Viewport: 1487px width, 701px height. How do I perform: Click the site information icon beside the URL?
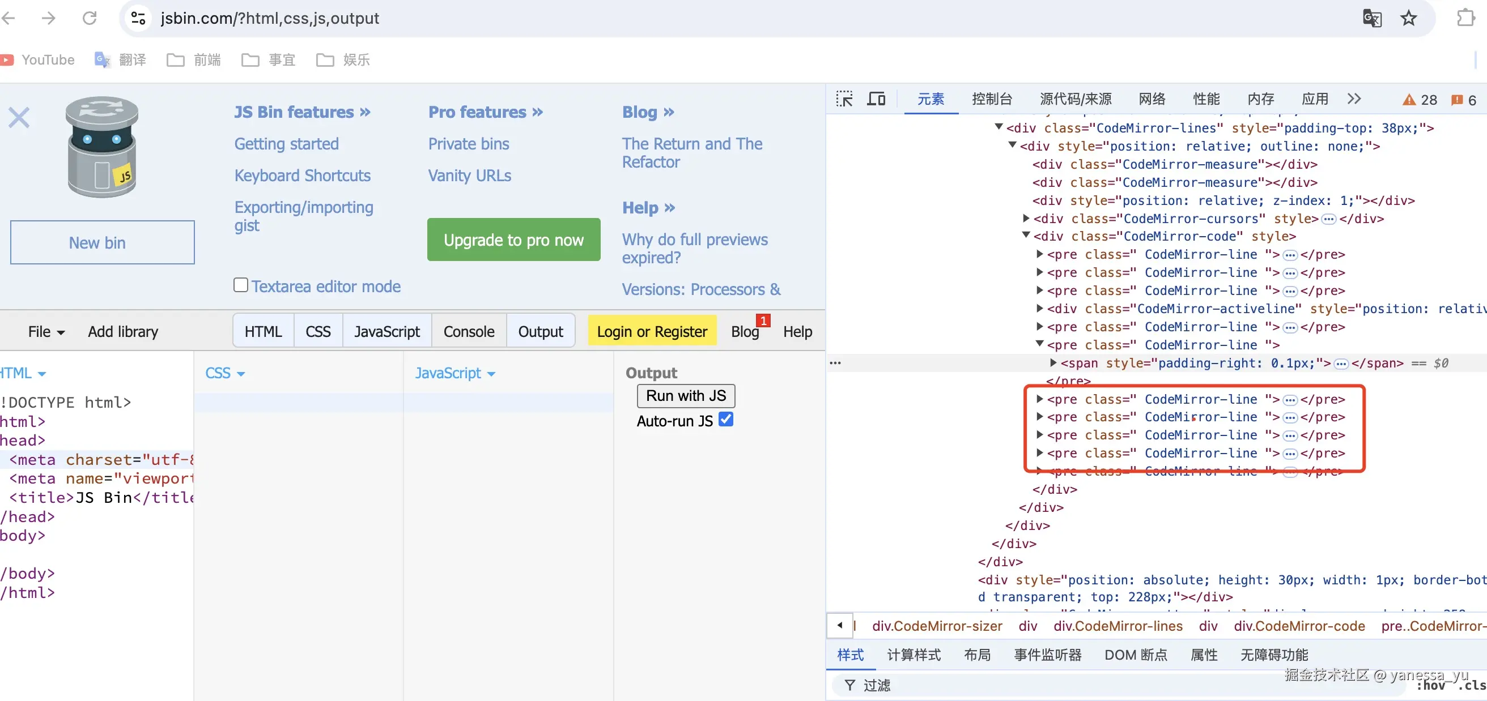tap(138, 19)
